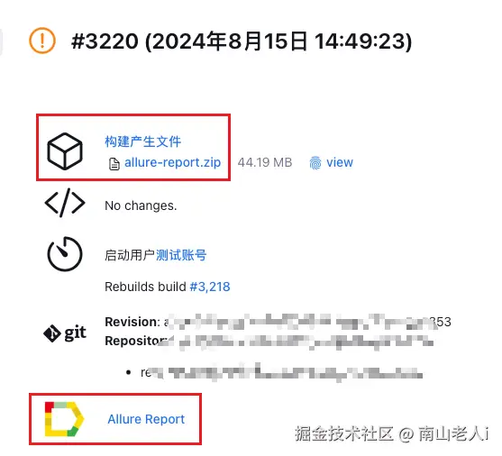Open the 测试账号 user link
Viewport: 502px width, 456px height.
tap(181, 255)
